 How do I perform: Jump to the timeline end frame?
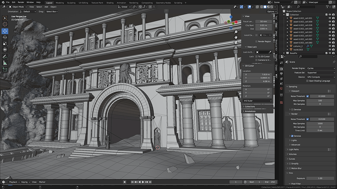tap(150, 182)
